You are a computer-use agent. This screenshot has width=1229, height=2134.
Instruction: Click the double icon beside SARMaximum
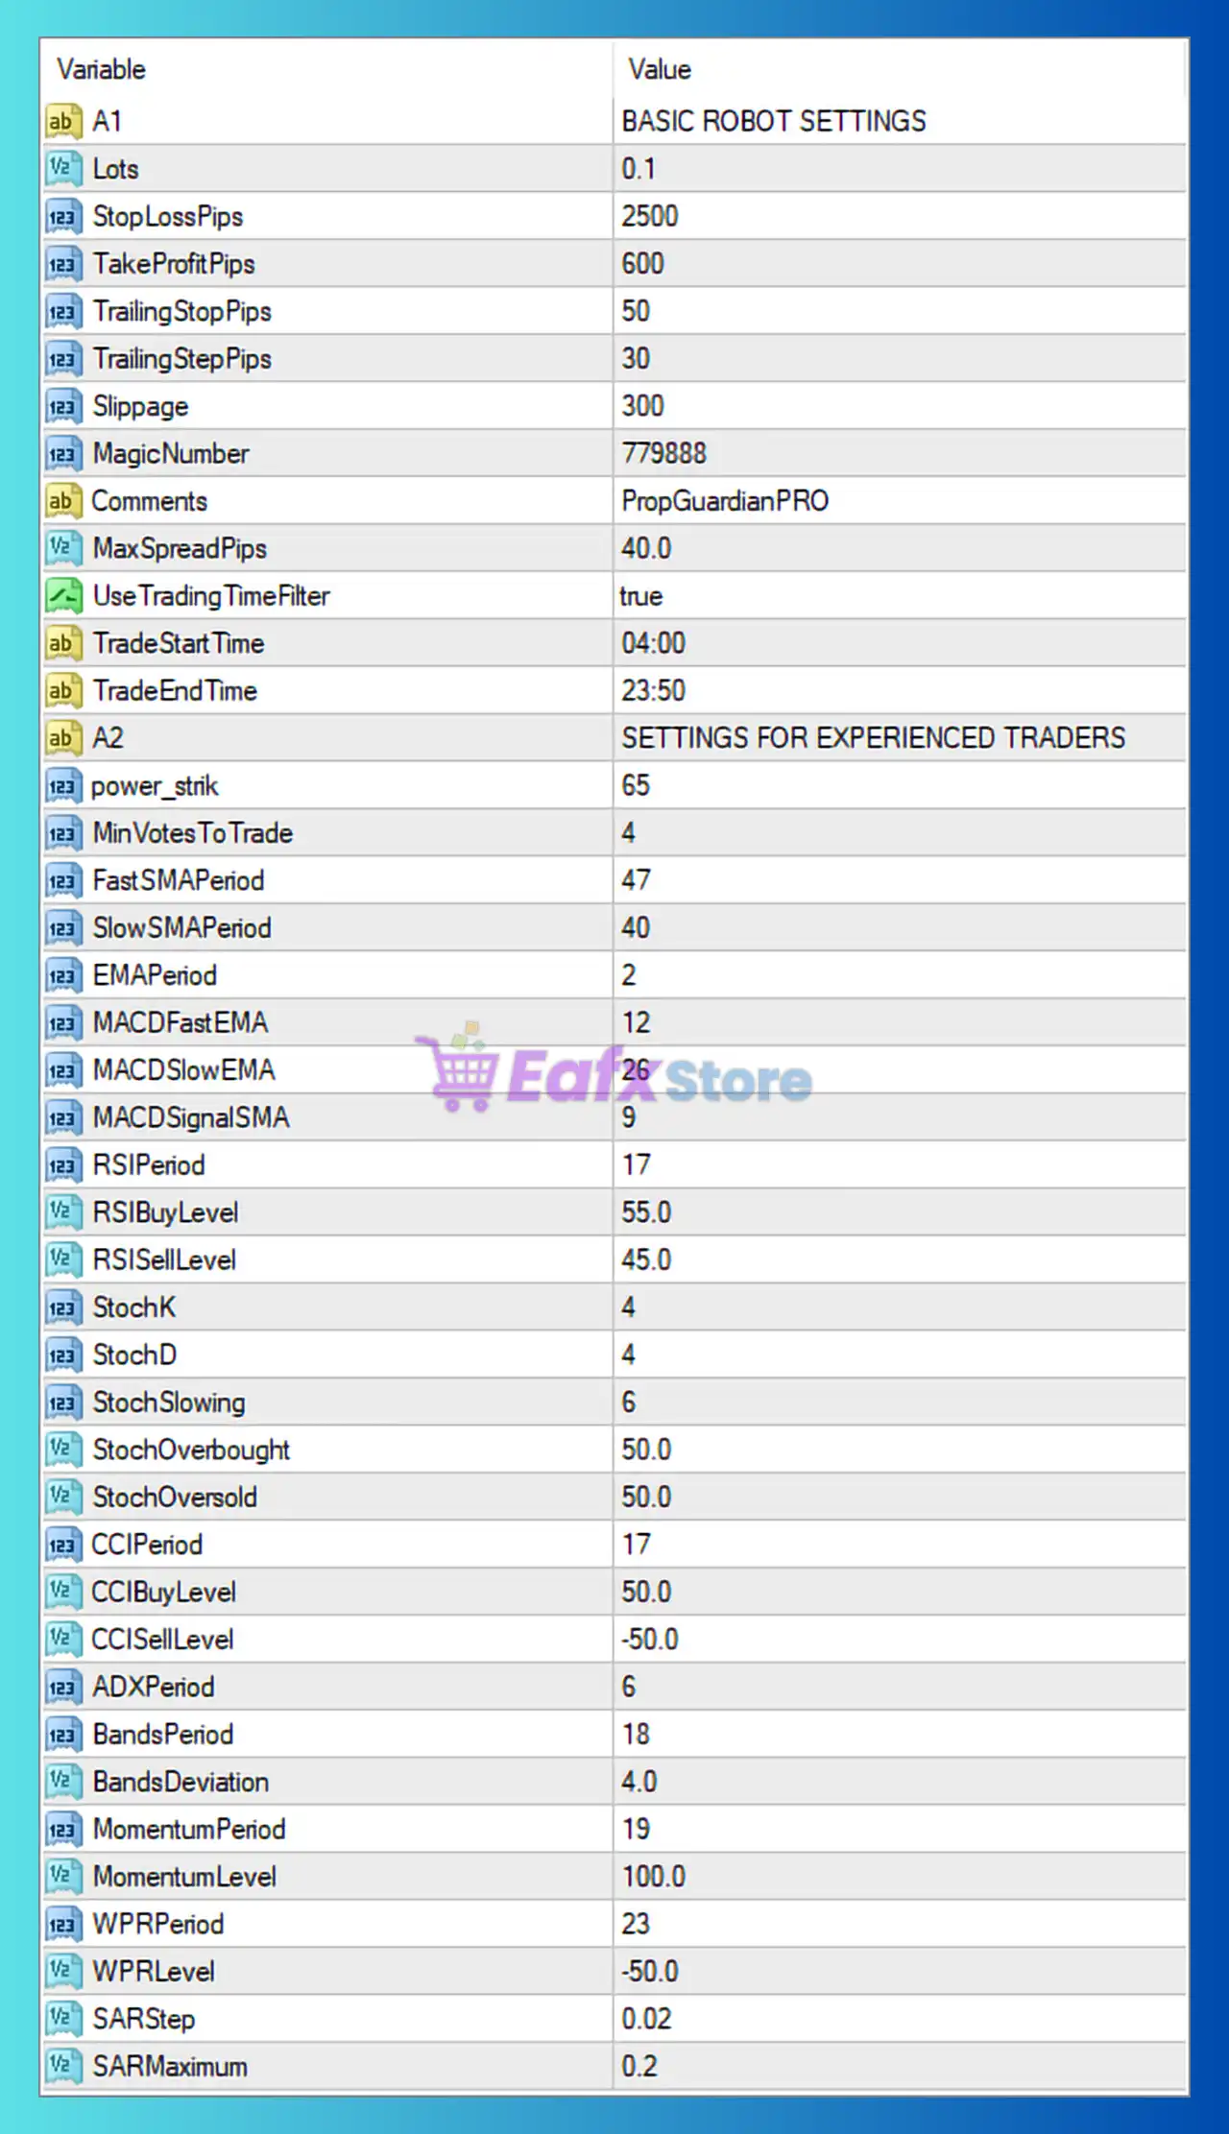coord(62,2067)
